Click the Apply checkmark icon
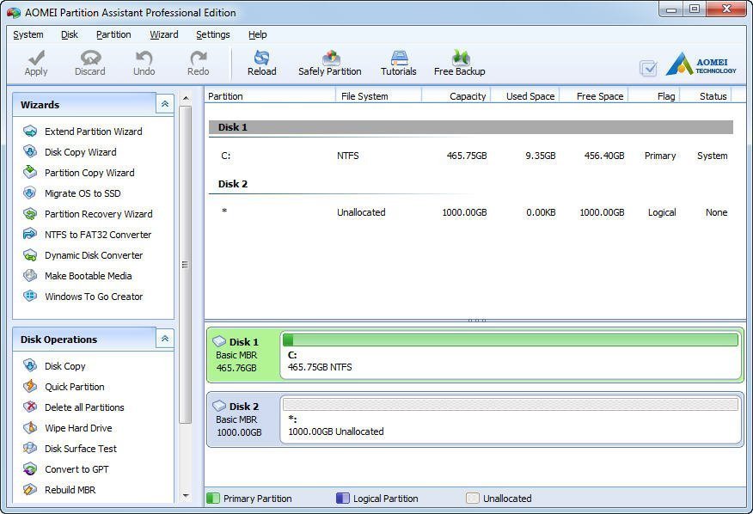The height and width of the screenshot is (514, 753). (36, 58)
